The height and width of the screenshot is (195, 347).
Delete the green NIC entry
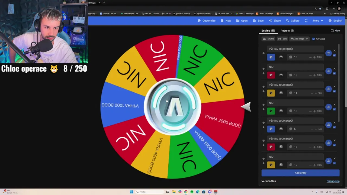(335, 105)
